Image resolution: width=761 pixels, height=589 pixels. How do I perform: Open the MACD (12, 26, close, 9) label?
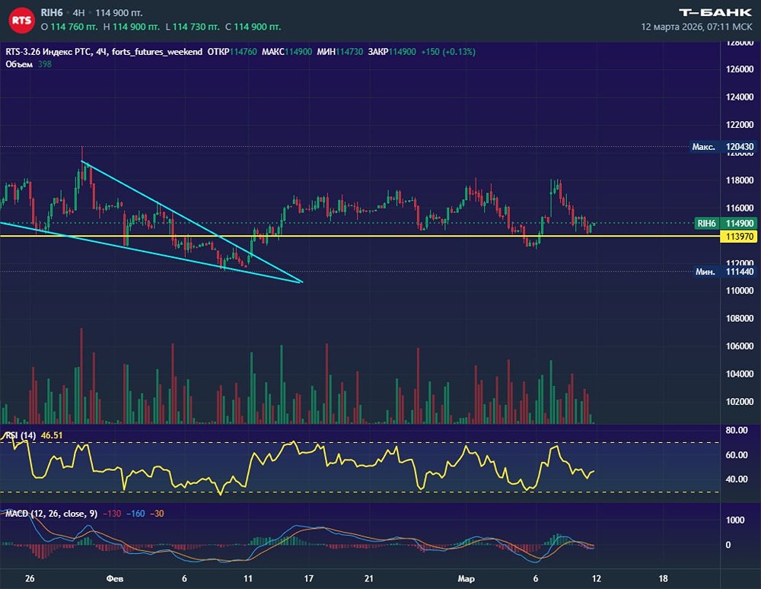click(x=49, y=514)
